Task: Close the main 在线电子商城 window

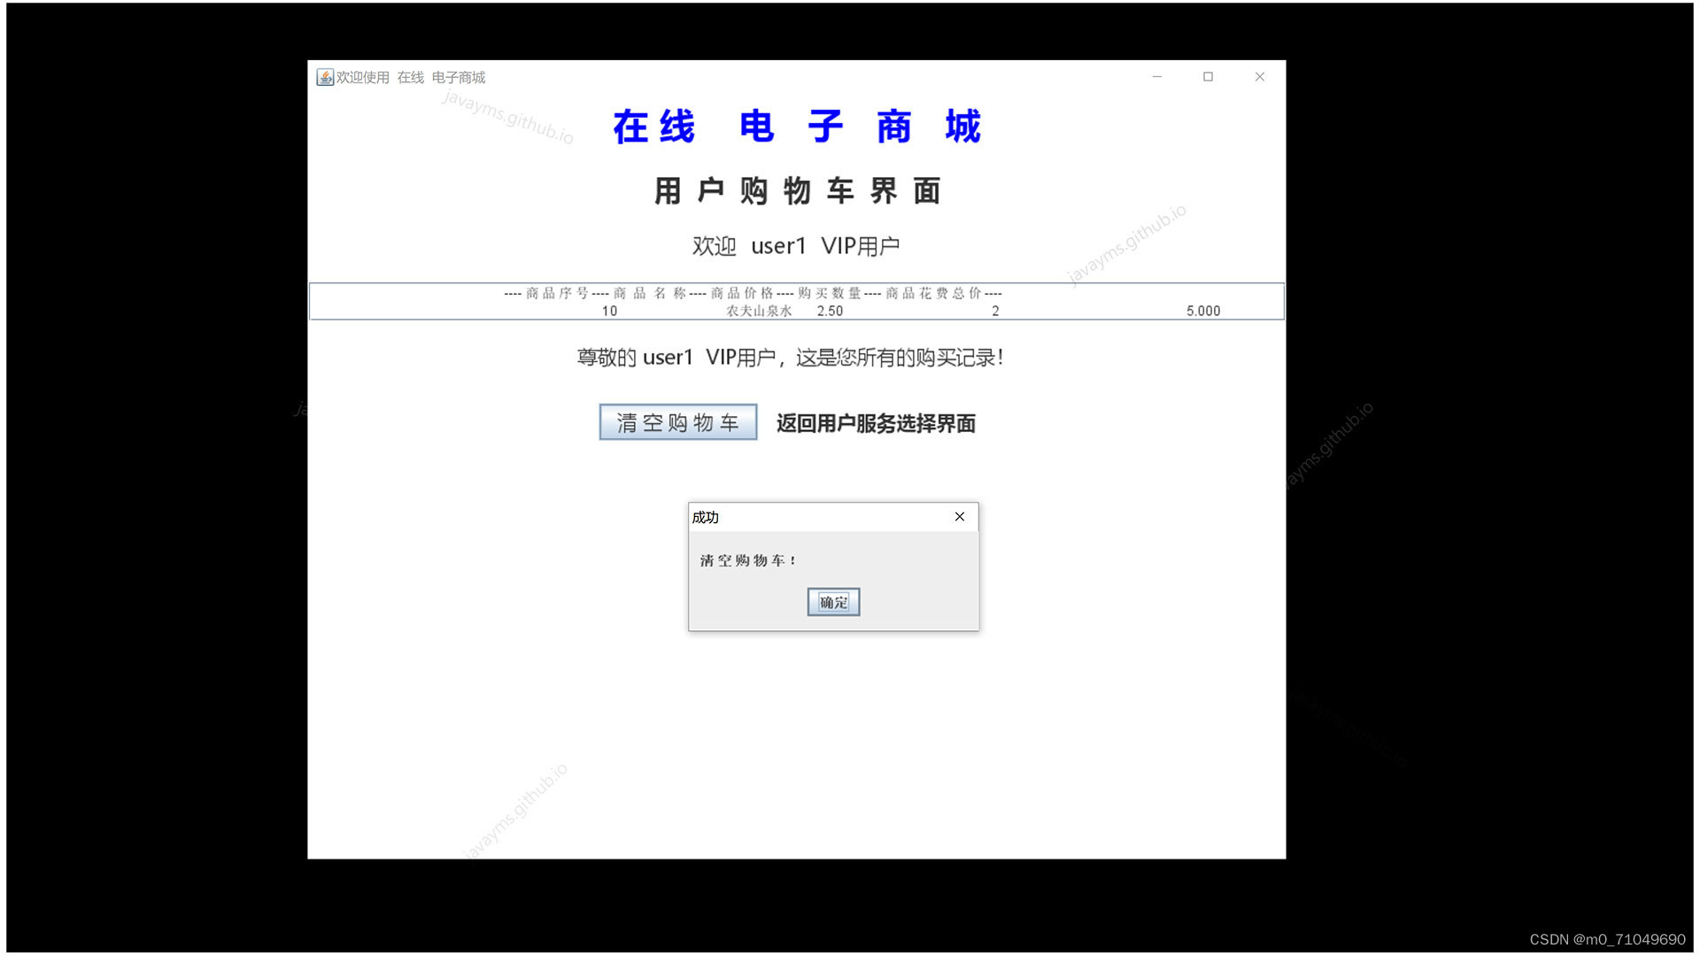Action: 1259,77
